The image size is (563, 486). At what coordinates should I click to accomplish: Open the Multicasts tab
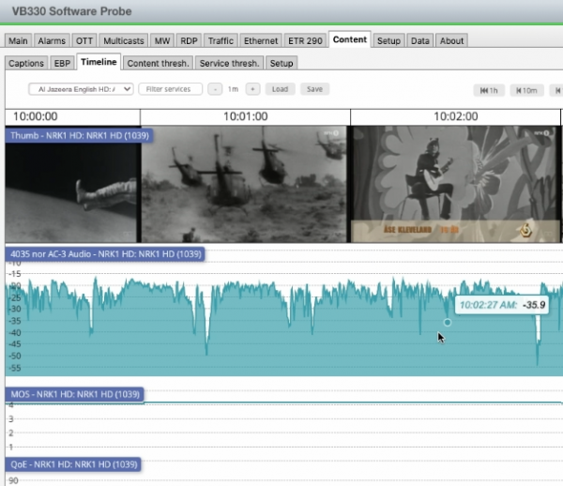[124, 40]
